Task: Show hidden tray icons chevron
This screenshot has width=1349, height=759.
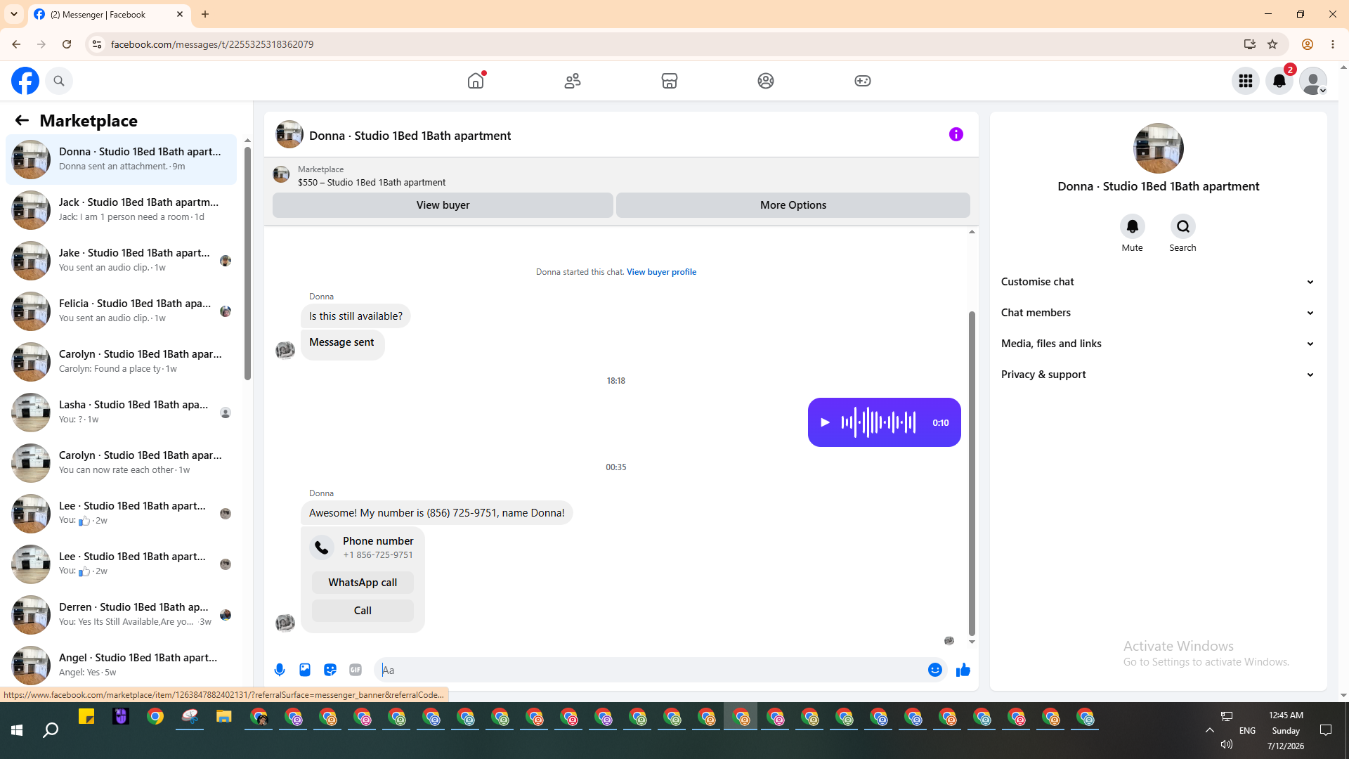Action: point(1210,730)
